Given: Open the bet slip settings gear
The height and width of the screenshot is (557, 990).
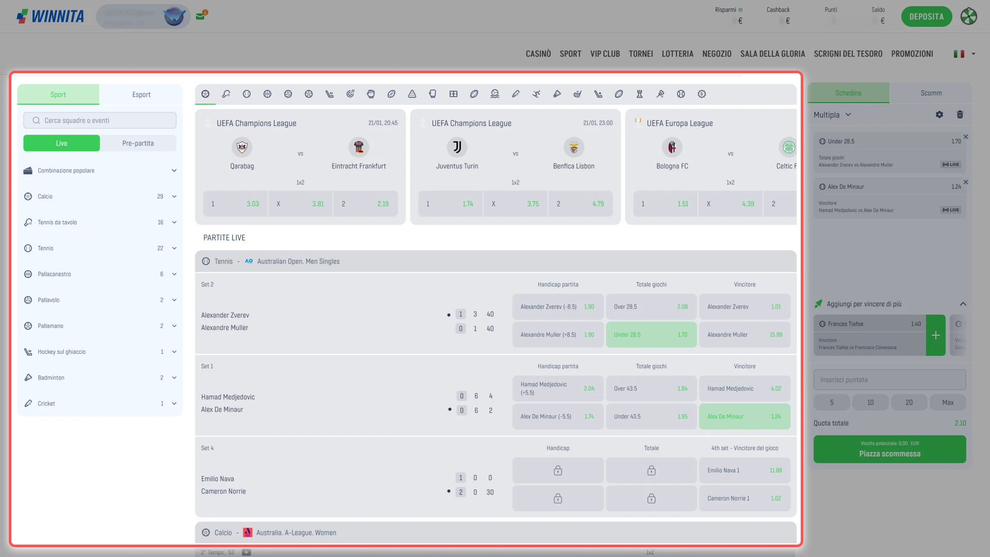Looking at the screenshot, I should click(x=939, y=114).
